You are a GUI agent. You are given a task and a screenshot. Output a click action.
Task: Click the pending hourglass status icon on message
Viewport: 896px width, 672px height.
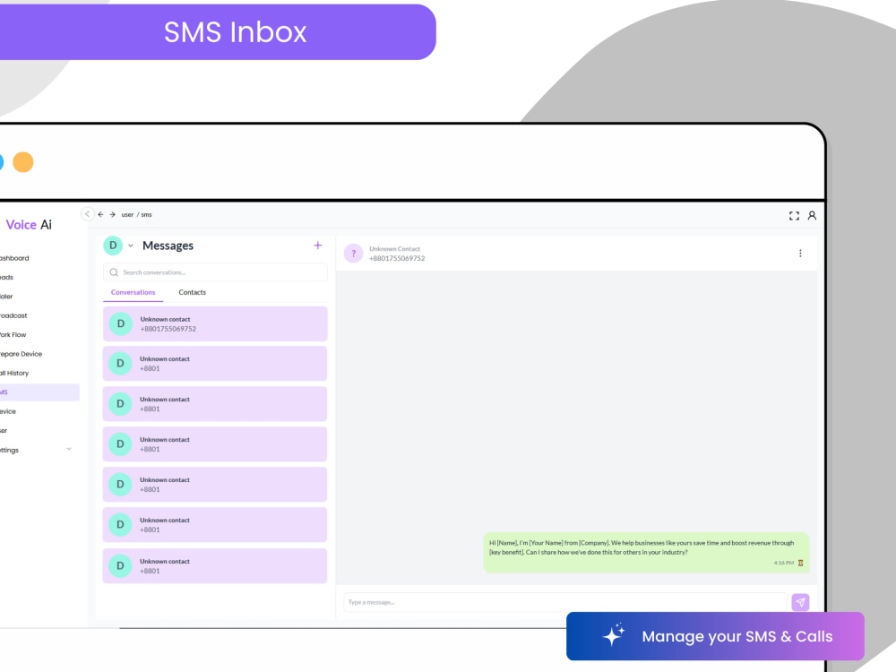click(800, 563)
